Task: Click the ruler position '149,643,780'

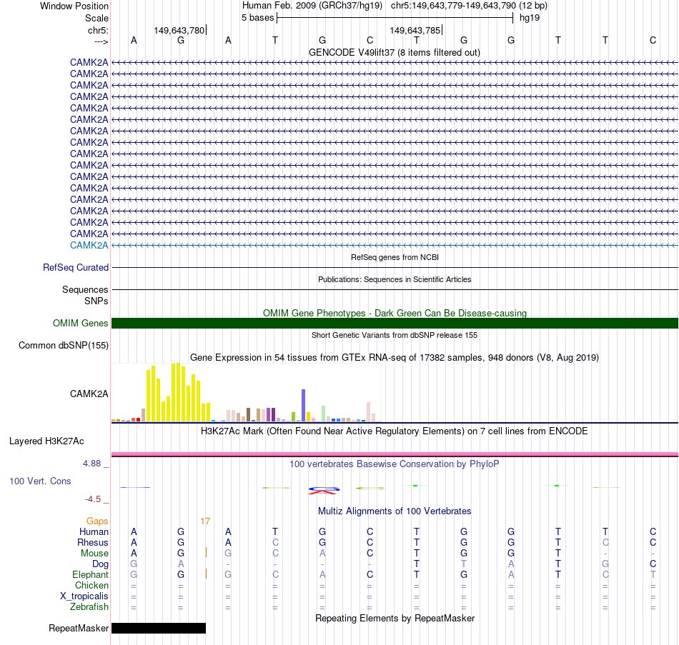Action: pyautogui.click(x=179, y=30)
